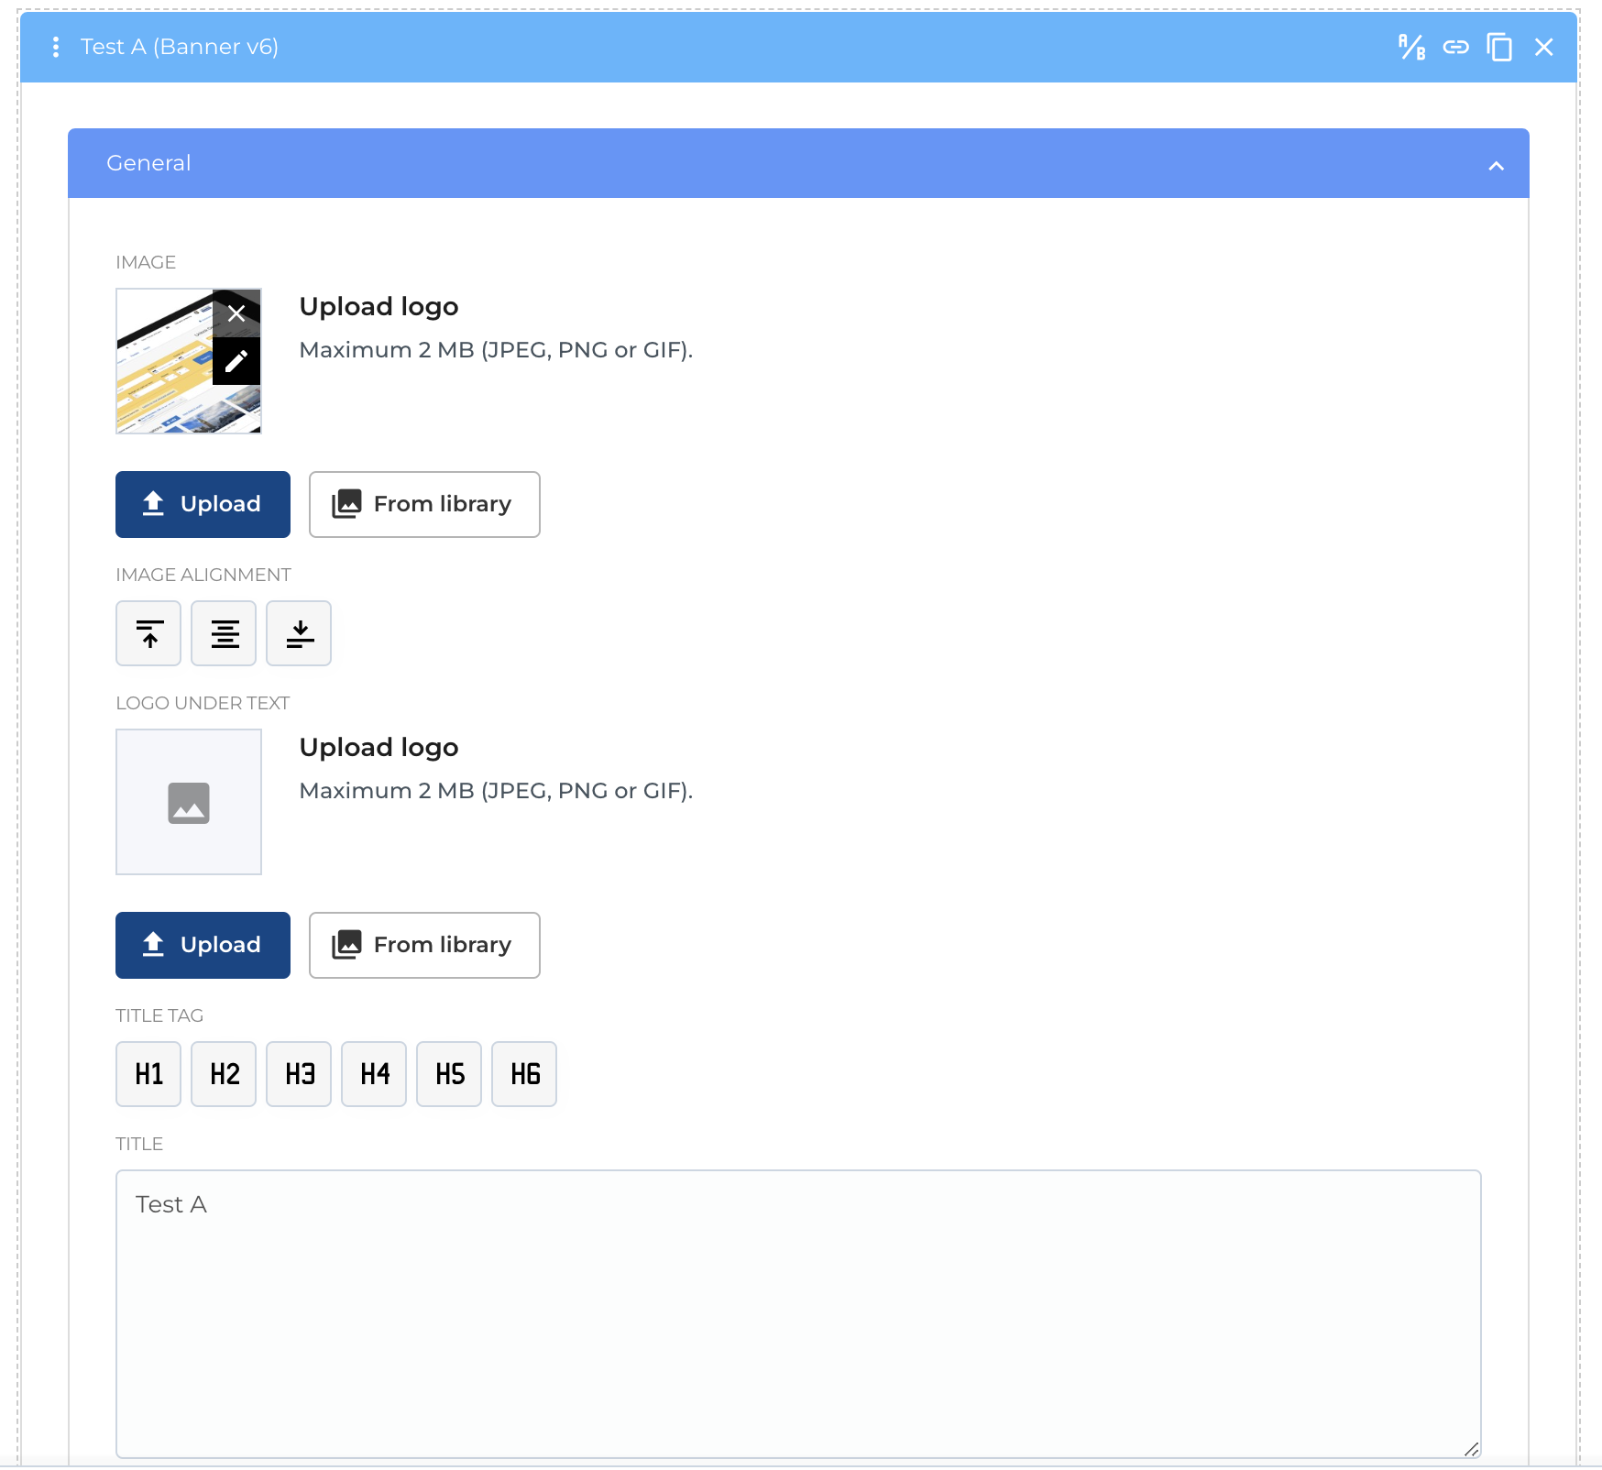Align image to center
The width and height of the screenshot is (1602, 1470).
pos(224,633)
